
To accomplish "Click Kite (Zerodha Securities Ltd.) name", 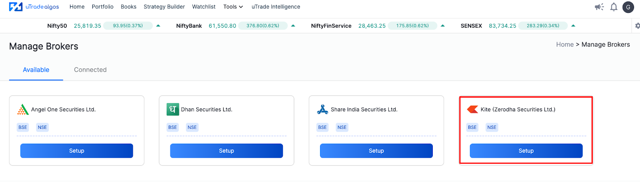I will point(518,109).
